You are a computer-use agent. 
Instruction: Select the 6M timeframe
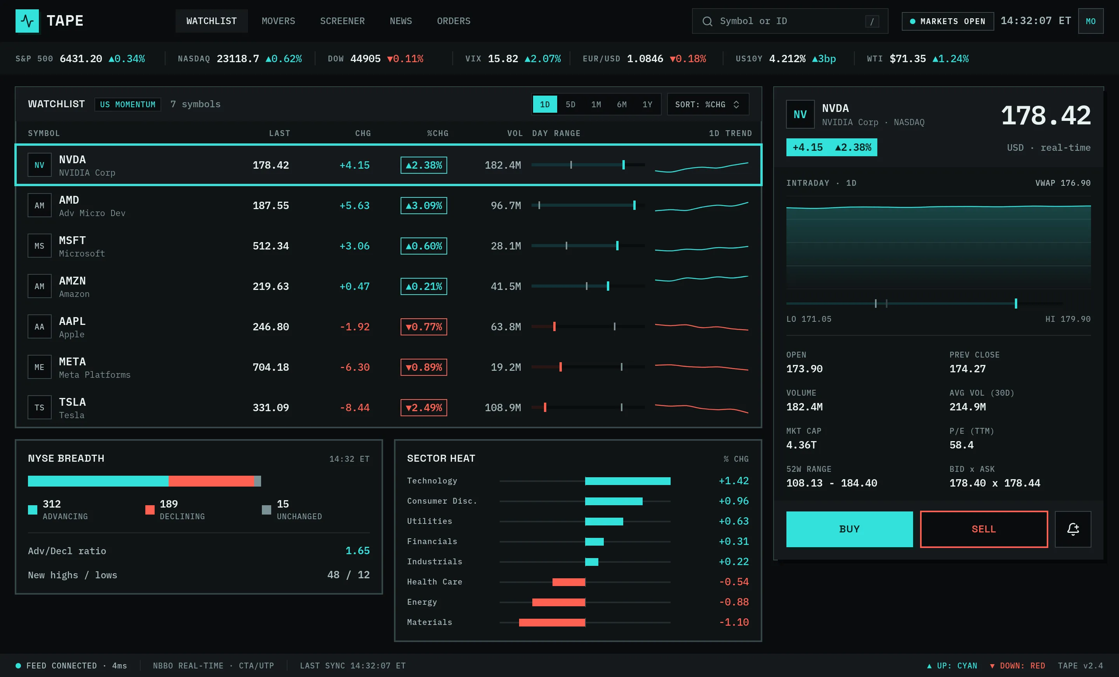point(622,105)
